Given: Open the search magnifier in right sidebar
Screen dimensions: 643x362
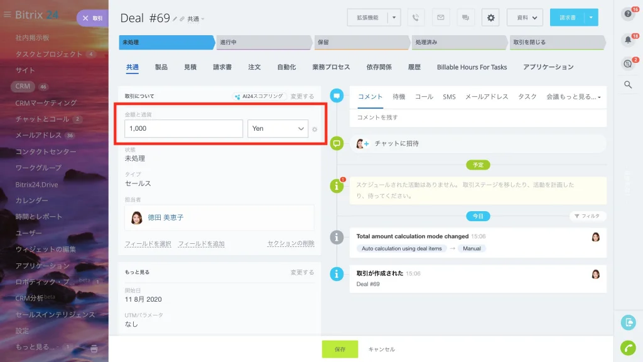Looking at the screenshot, I should tap(628, 85).
